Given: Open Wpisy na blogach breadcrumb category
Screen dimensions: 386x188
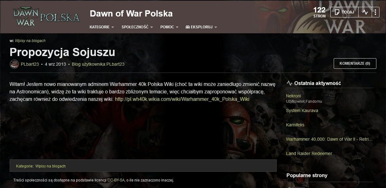Looking at the screenshot, I should (30, 41).
